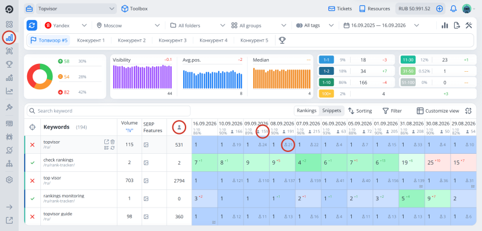
Task: Switch to Конкурент 2 tab
Action: (x=131, y=40)
